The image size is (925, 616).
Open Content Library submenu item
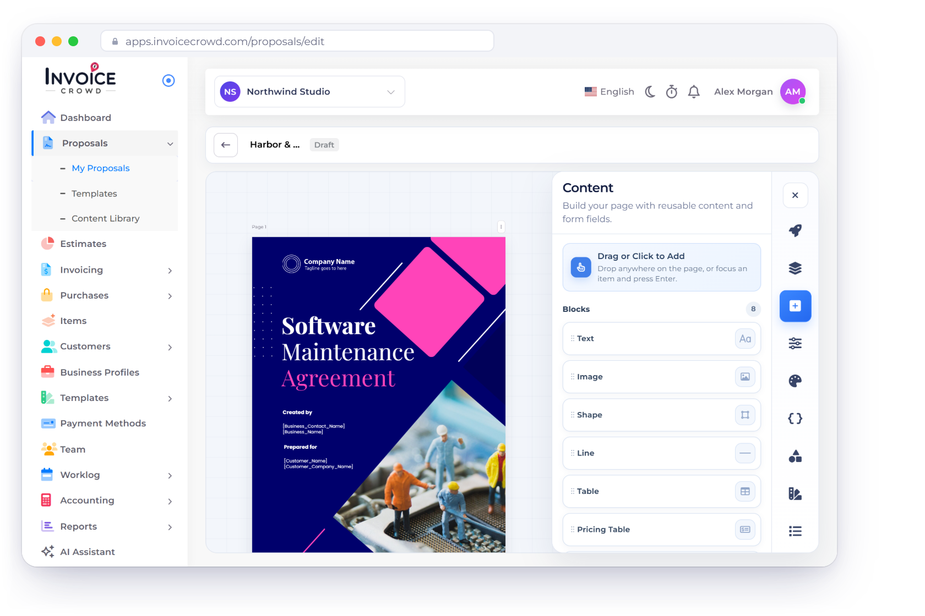pos(105,219)
